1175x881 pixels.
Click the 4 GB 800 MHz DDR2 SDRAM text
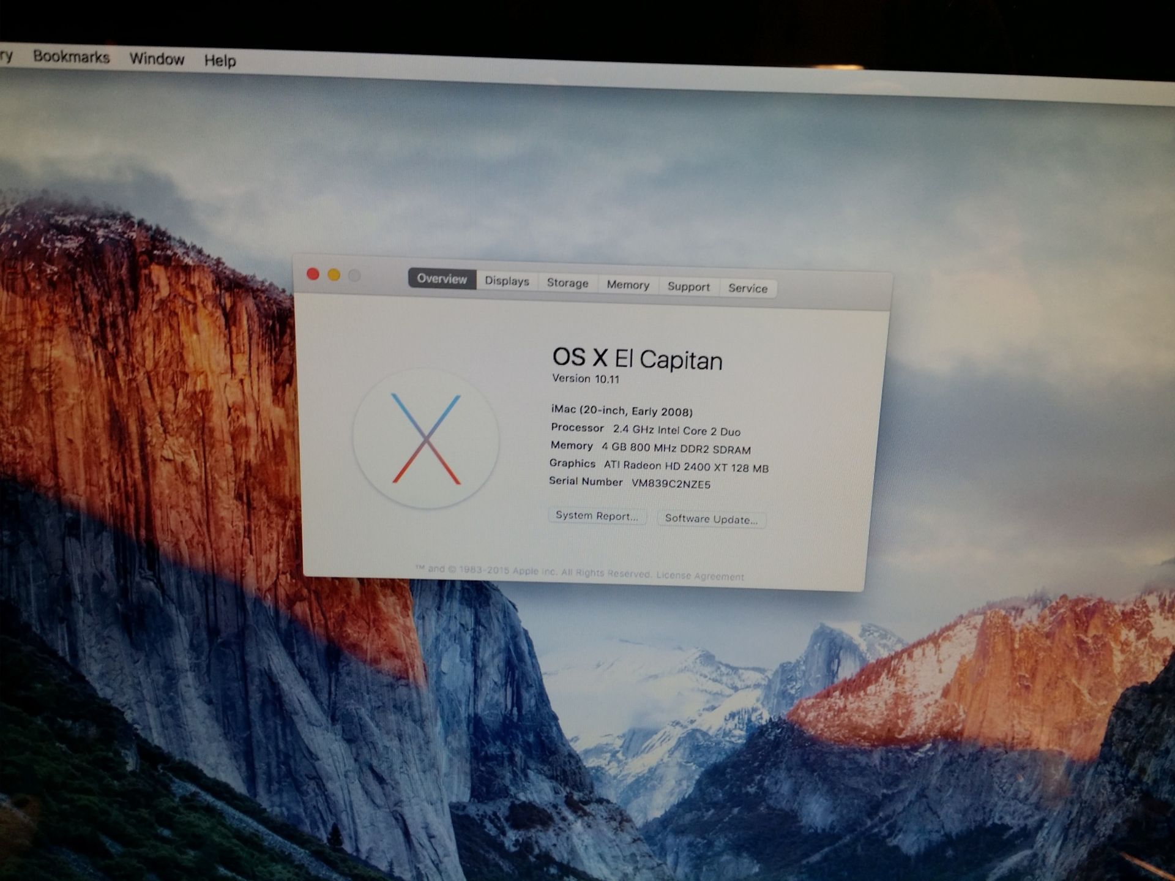tap(676, 449)
